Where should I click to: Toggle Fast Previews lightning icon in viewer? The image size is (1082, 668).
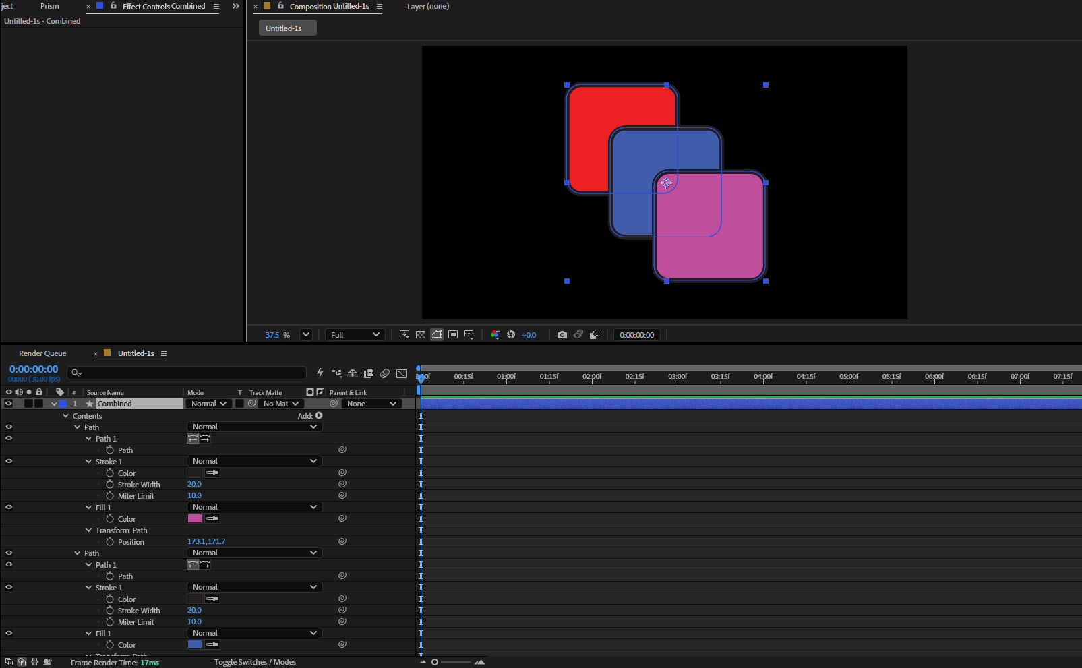pos(404,335)
